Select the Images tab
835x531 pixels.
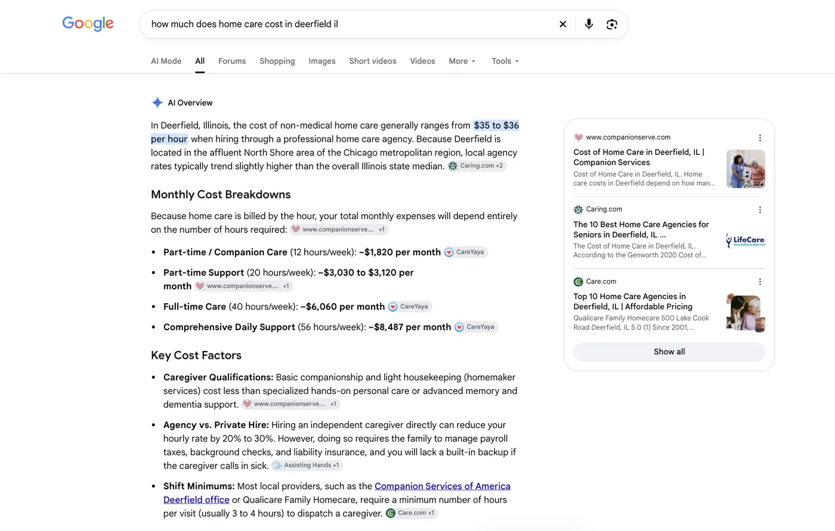[322, 61]
